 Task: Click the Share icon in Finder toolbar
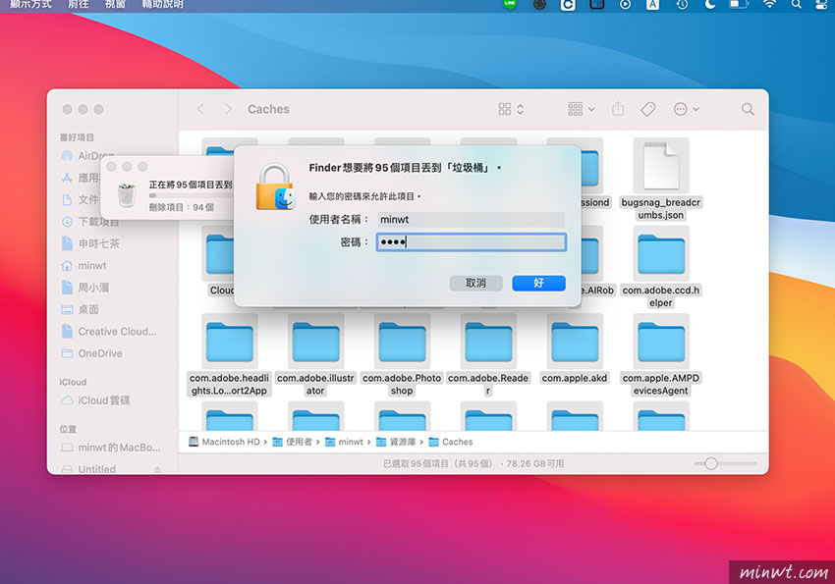click(x=618, y=109)
